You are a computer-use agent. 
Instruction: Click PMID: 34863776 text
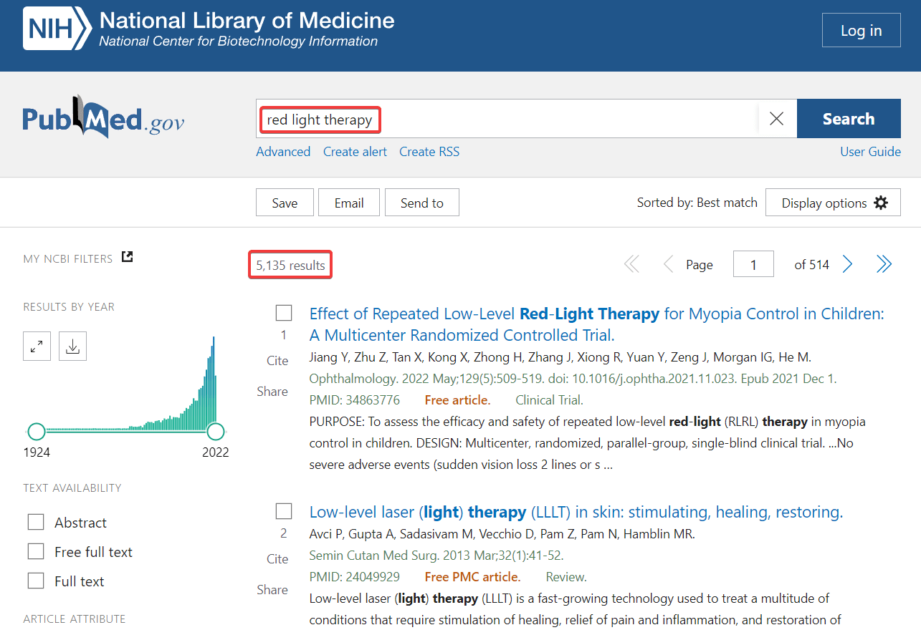click(355, 400)
